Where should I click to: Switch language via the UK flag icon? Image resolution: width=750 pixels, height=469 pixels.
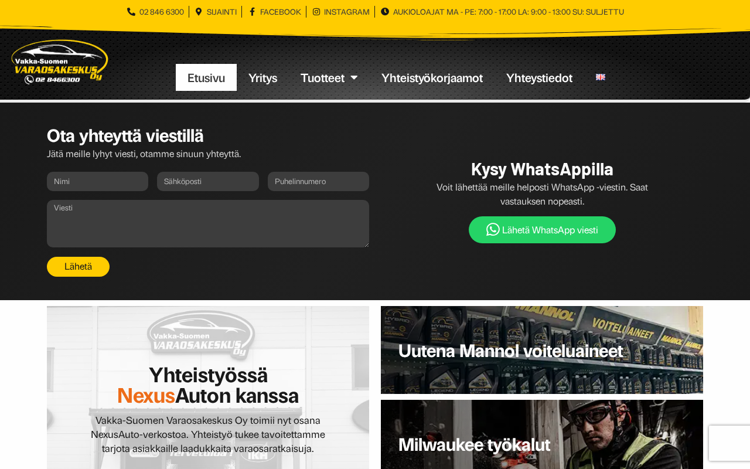pos(601,77)
